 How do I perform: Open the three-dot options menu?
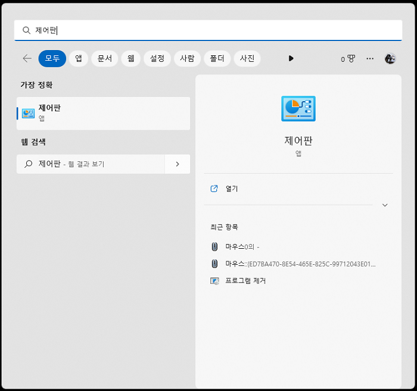tap(370, 58)
